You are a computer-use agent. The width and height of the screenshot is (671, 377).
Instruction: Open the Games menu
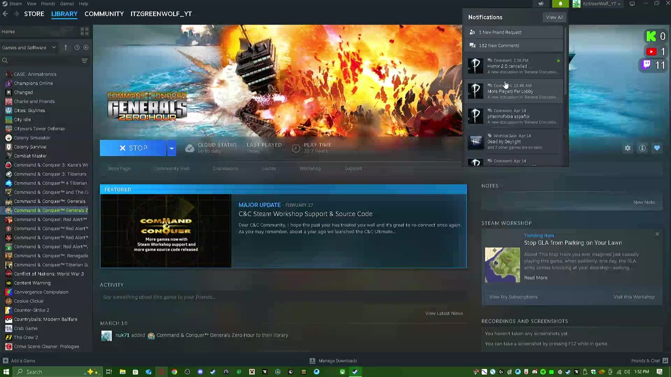tap(67, 4)
